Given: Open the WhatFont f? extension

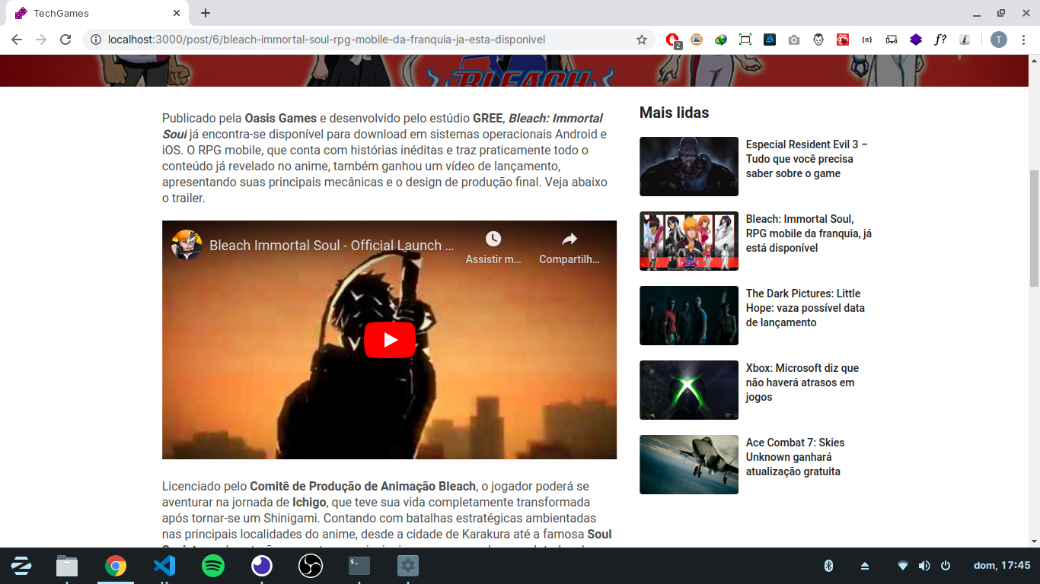Looking at the screenshot, I should [940, 40].
